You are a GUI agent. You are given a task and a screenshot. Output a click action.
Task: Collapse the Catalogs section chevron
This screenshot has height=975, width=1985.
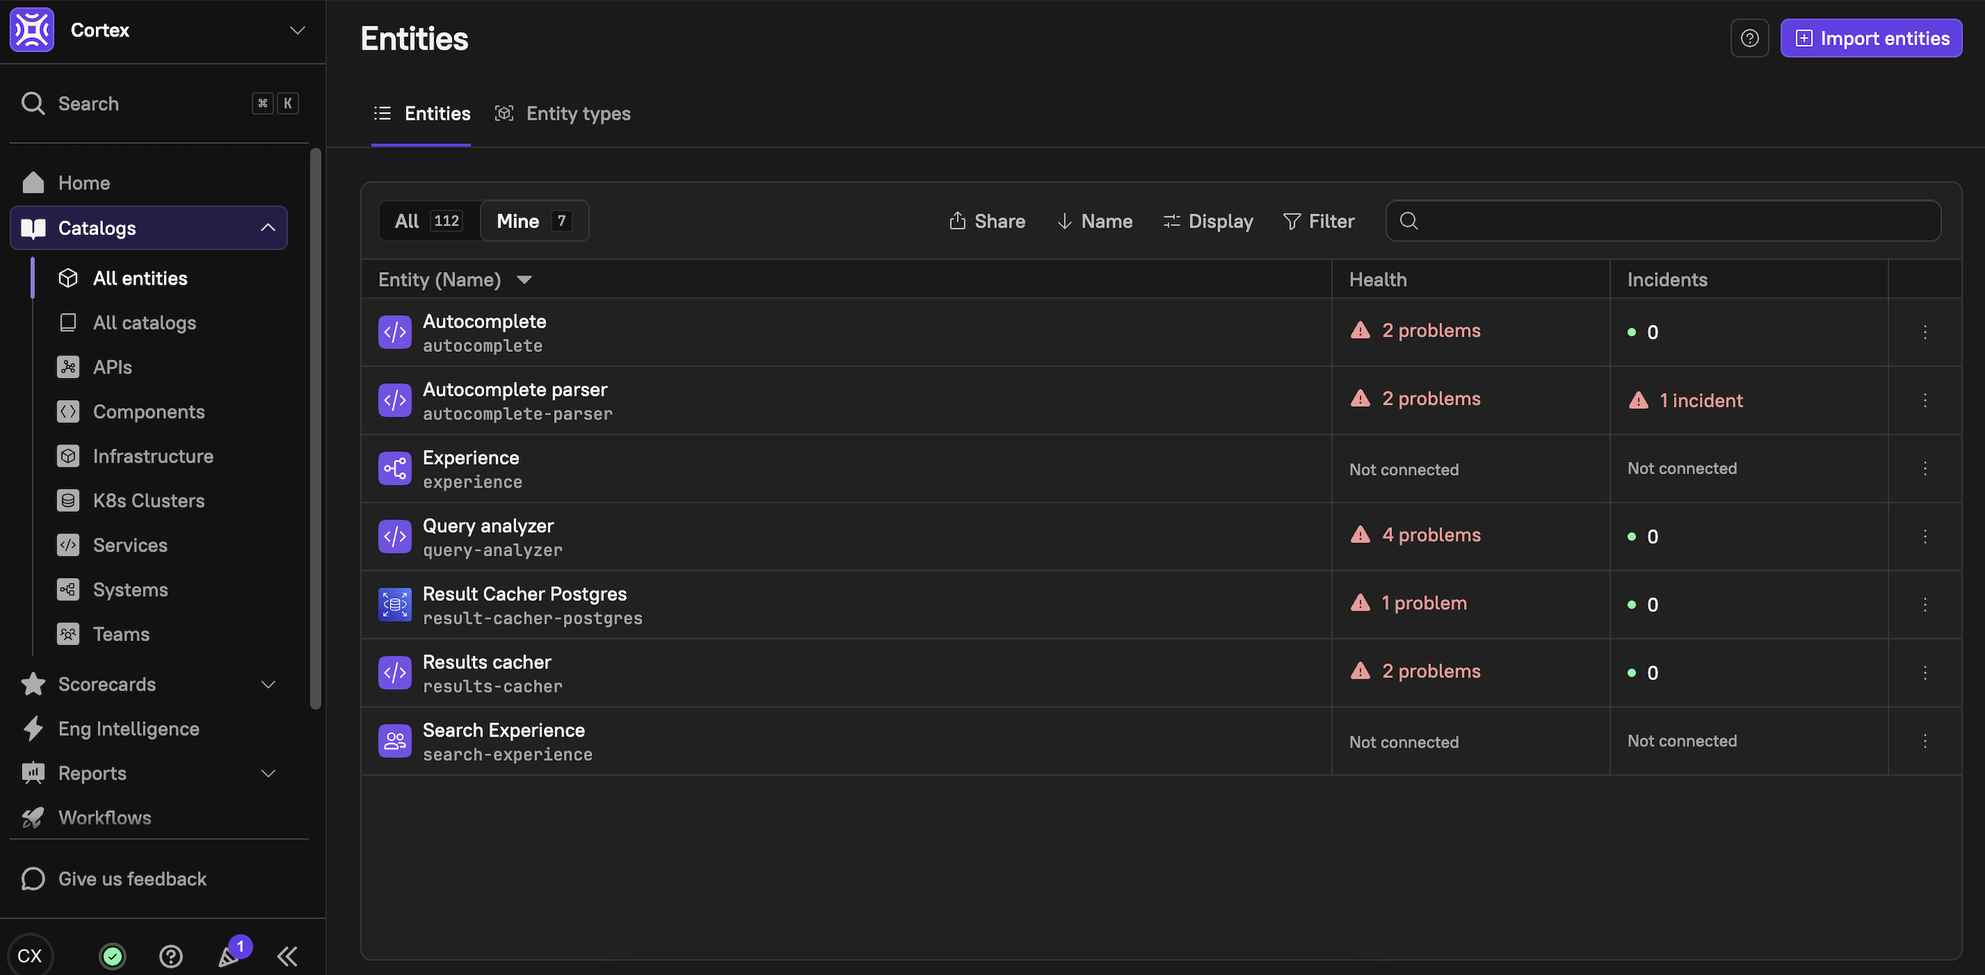tap(268, 228)
